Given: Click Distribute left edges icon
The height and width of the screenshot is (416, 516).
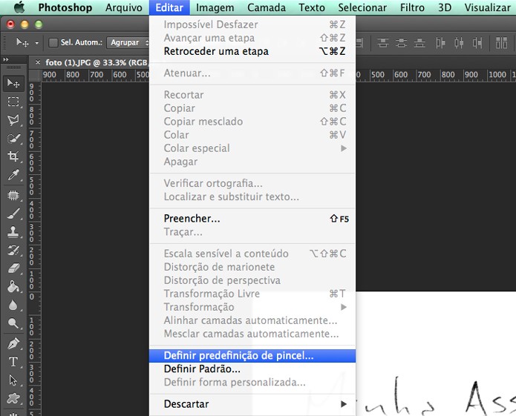Looking at the screenshot, I should (440, 43).
